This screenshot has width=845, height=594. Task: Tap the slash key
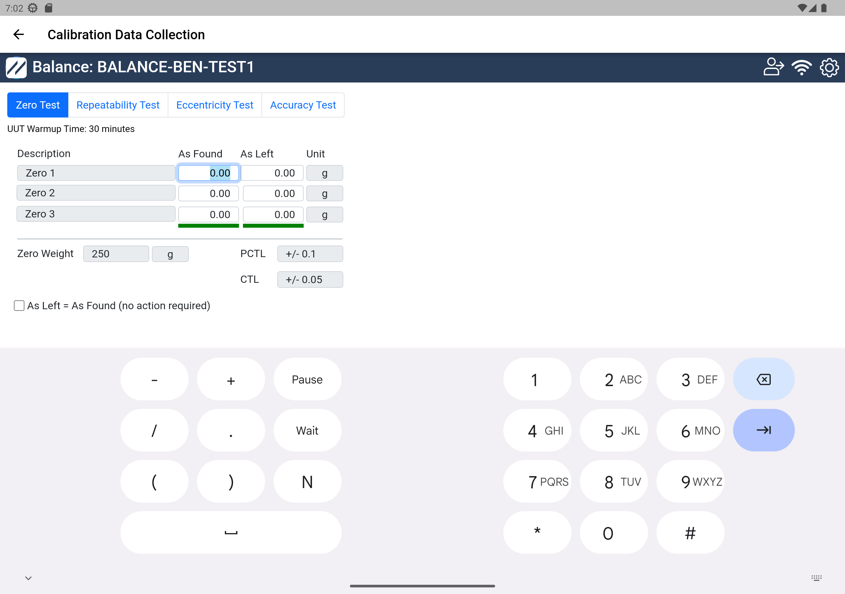point(154,430)
